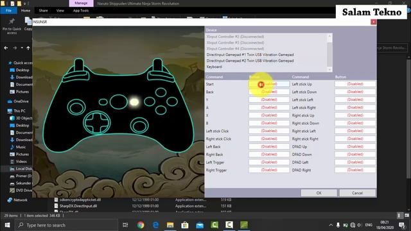Screen dimensions: 411x231
Task: Open Music folder in the sidebar
Action: click(x=18, y=147)
